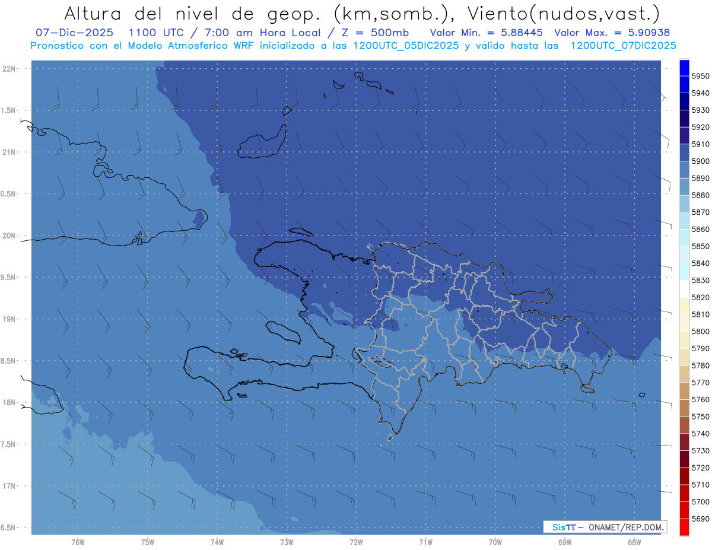Click the '5850' colorbar label

(700, 246)
